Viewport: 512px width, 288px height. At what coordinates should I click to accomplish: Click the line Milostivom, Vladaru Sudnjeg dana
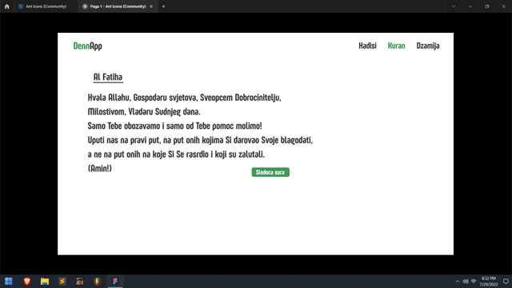pos(144,112)
